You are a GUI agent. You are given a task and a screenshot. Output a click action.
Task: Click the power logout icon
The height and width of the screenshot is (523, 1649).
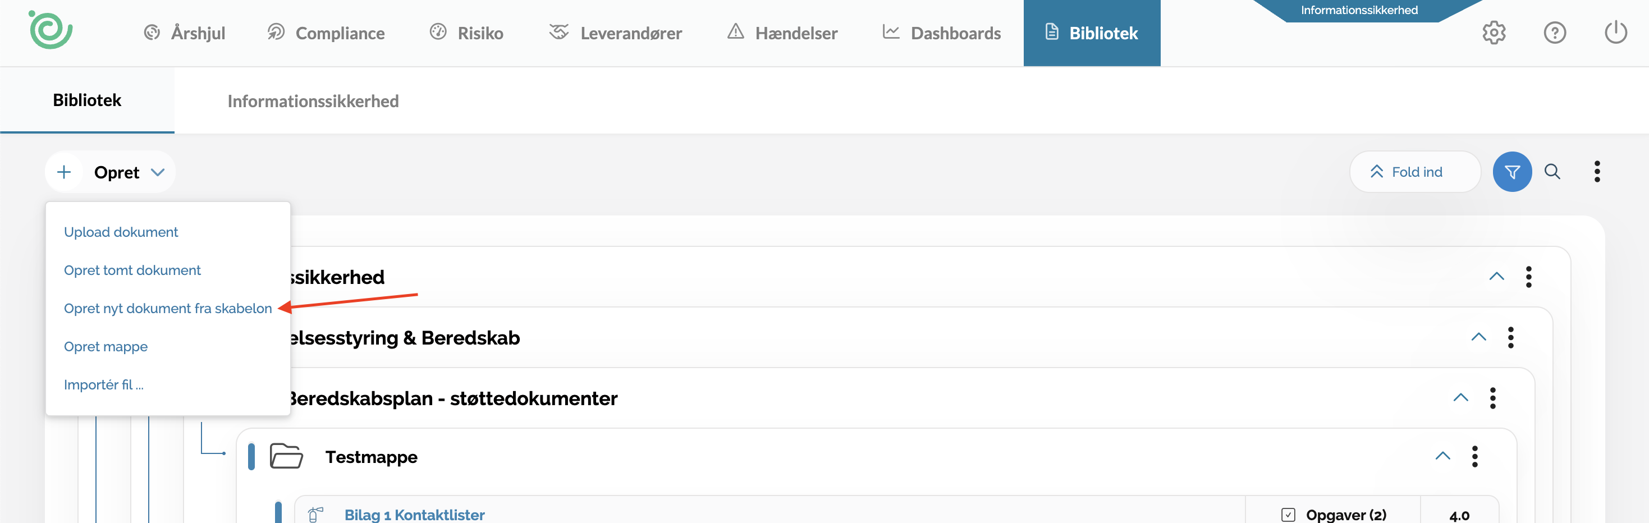click(1615, 33)
